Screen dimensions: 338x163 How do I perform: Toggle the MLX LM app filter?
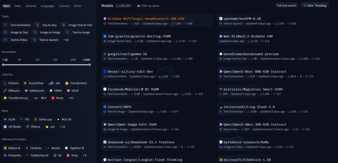coord(64,119)
